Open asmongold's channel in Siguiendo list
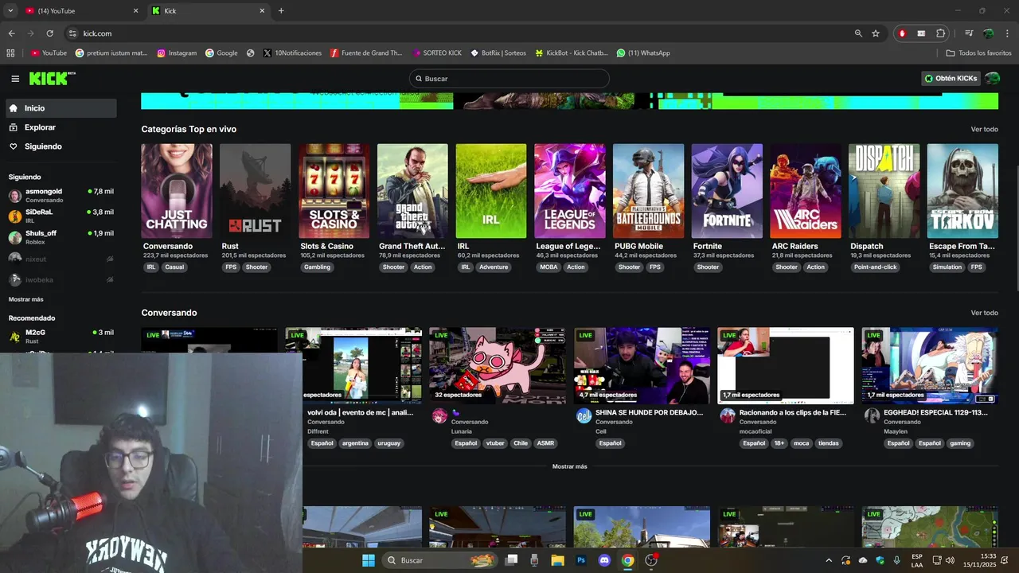 pos(61,196)
